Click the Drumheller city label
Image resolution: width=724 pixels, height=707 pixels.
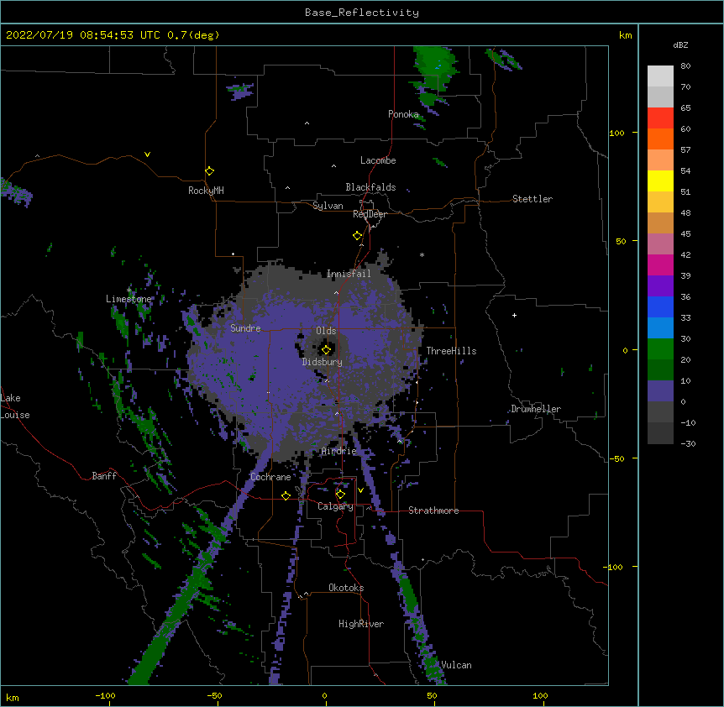(536, 409)
